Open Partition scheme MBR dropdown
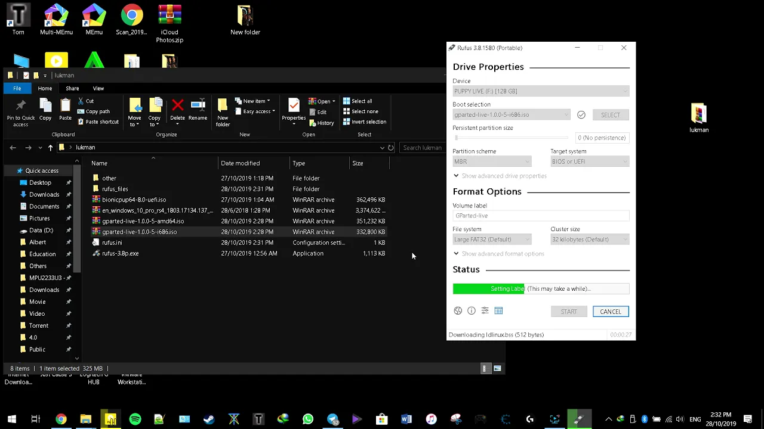This screenshot has width=764, height=429. click(x=492, y=161)
